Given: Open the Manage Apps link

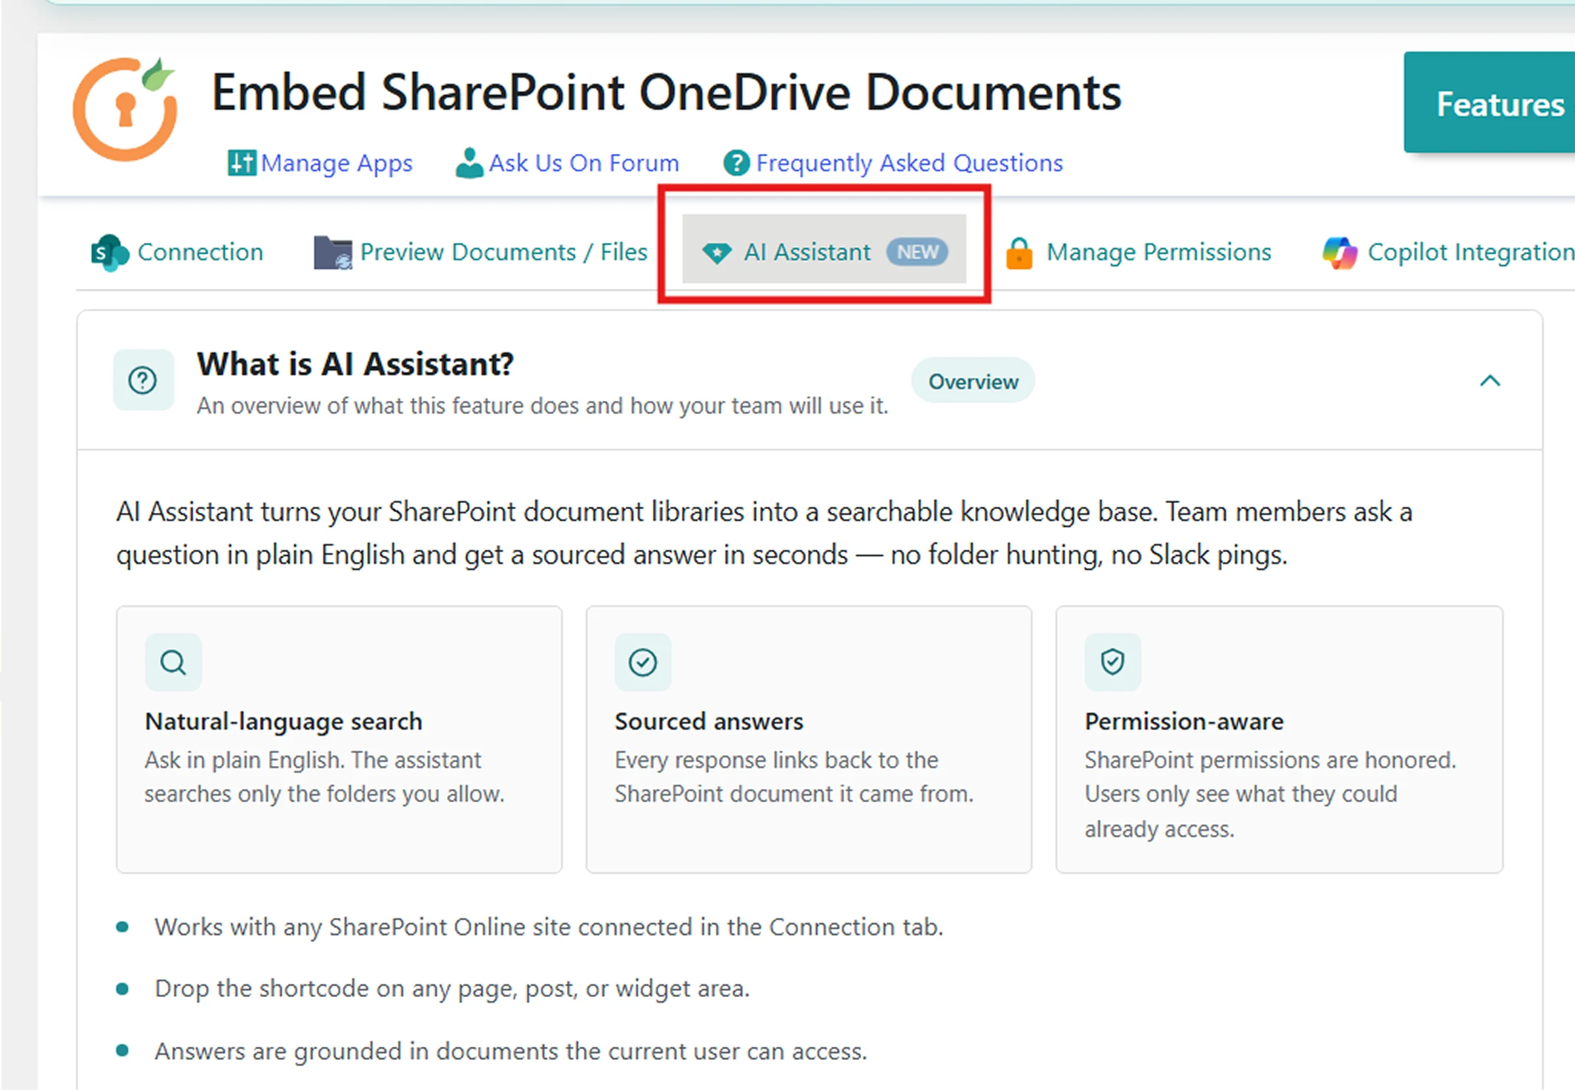Looking at the screenshot, I should pyautogui.click(x=320, y=163).
